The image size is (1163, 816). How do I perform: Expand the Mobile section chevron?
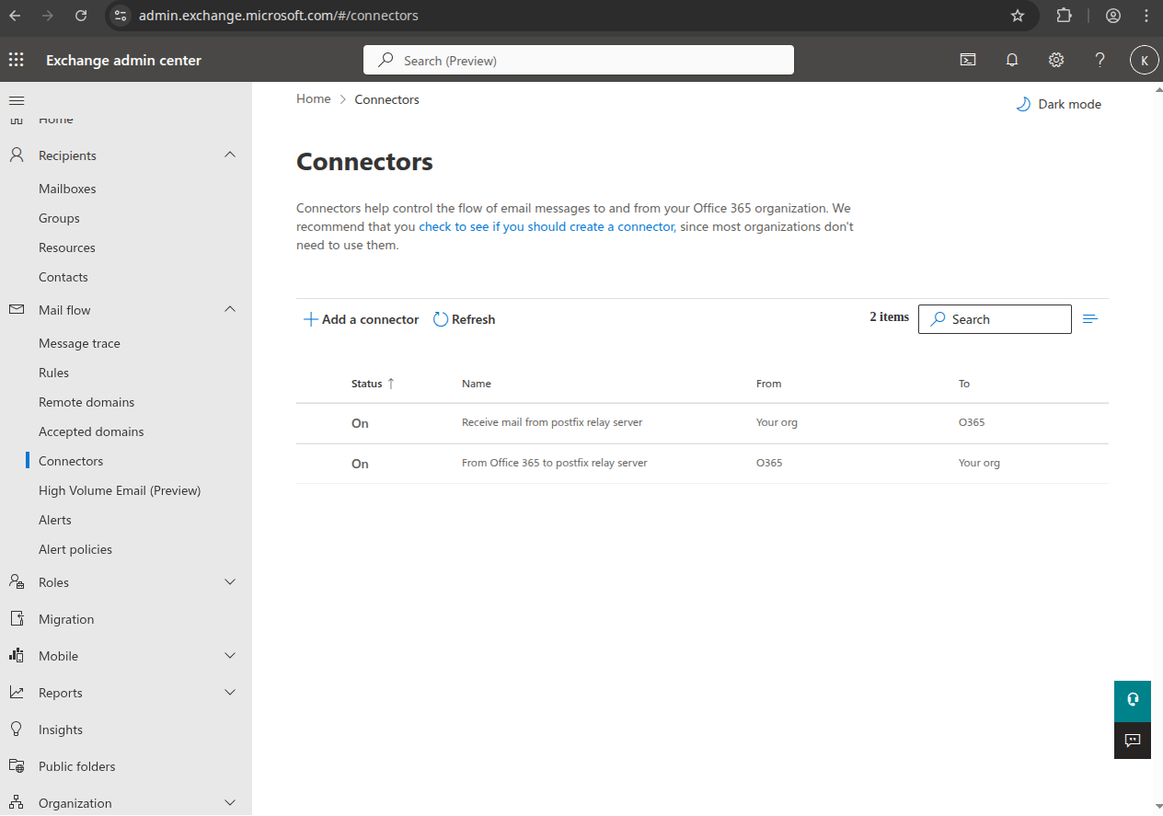click(230, 656)
